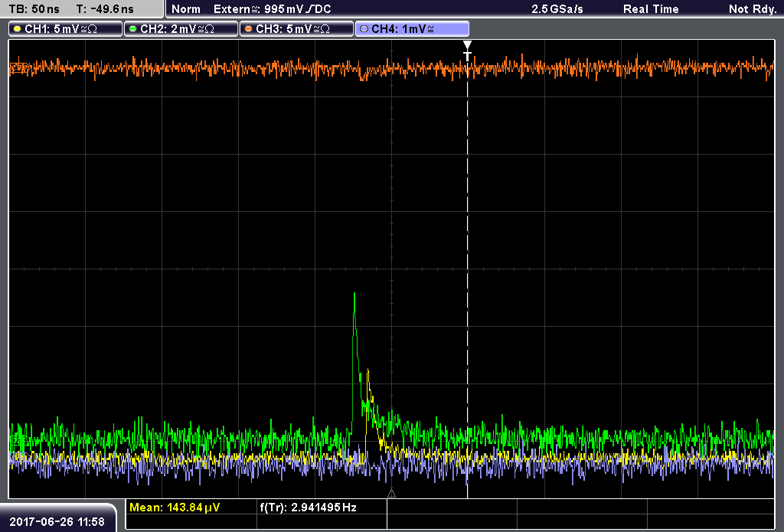784x532 pixels.
Task: Click the Not Rdy. status label
Action: point(753,9)
